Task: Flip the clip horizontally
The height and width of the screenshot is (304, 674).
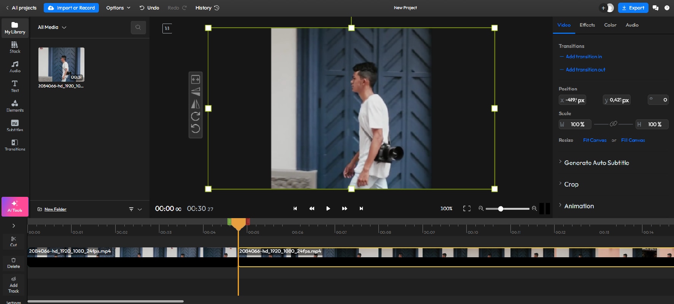Action: (x=196, y=104)
